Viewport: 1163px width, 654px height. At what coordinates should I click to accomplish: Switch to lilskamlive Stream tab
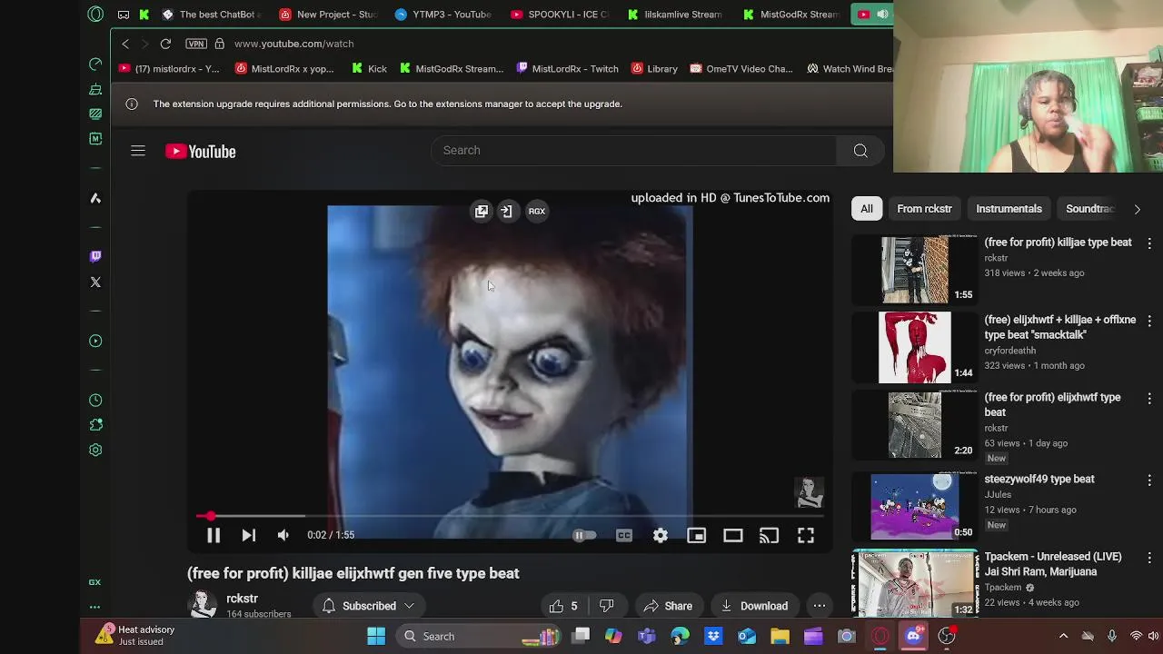tap(673, 15)
